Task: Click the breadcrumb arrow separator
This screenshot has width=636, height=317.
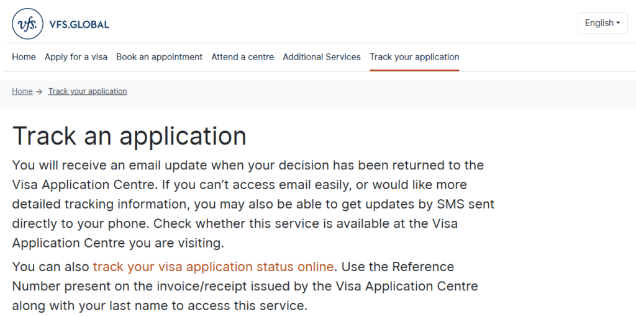Action: click(39, 91)
